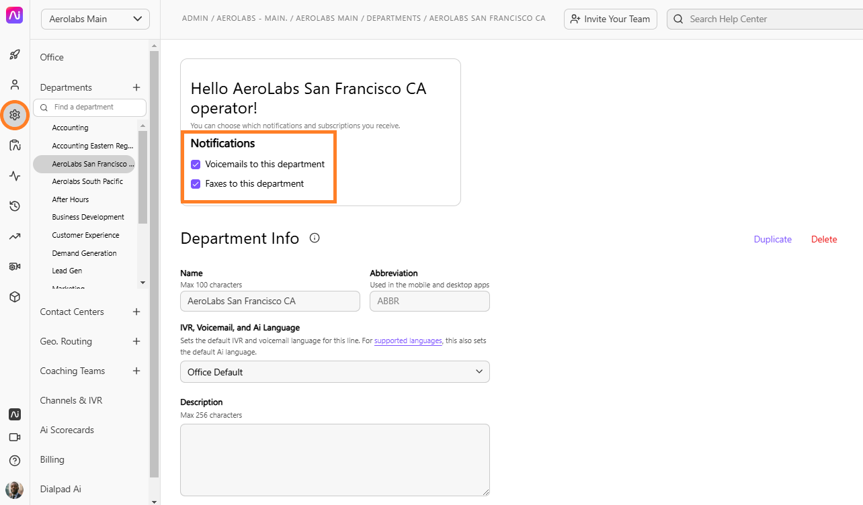The width and height of the screenshot is (863, 505).
Task: Open the video meeting icon in sidebar
Action: 15,437
